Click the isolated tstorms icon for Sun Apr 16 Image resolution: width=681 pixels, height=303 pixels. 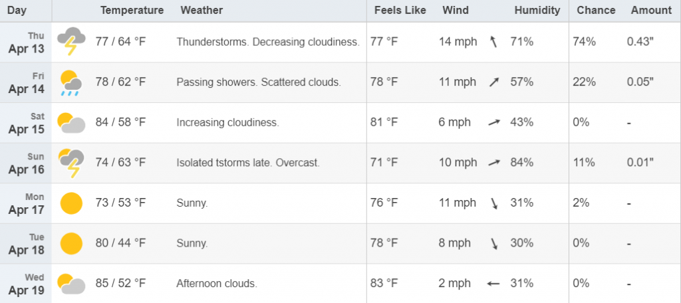pyautogui.click(x=71, y=163)
